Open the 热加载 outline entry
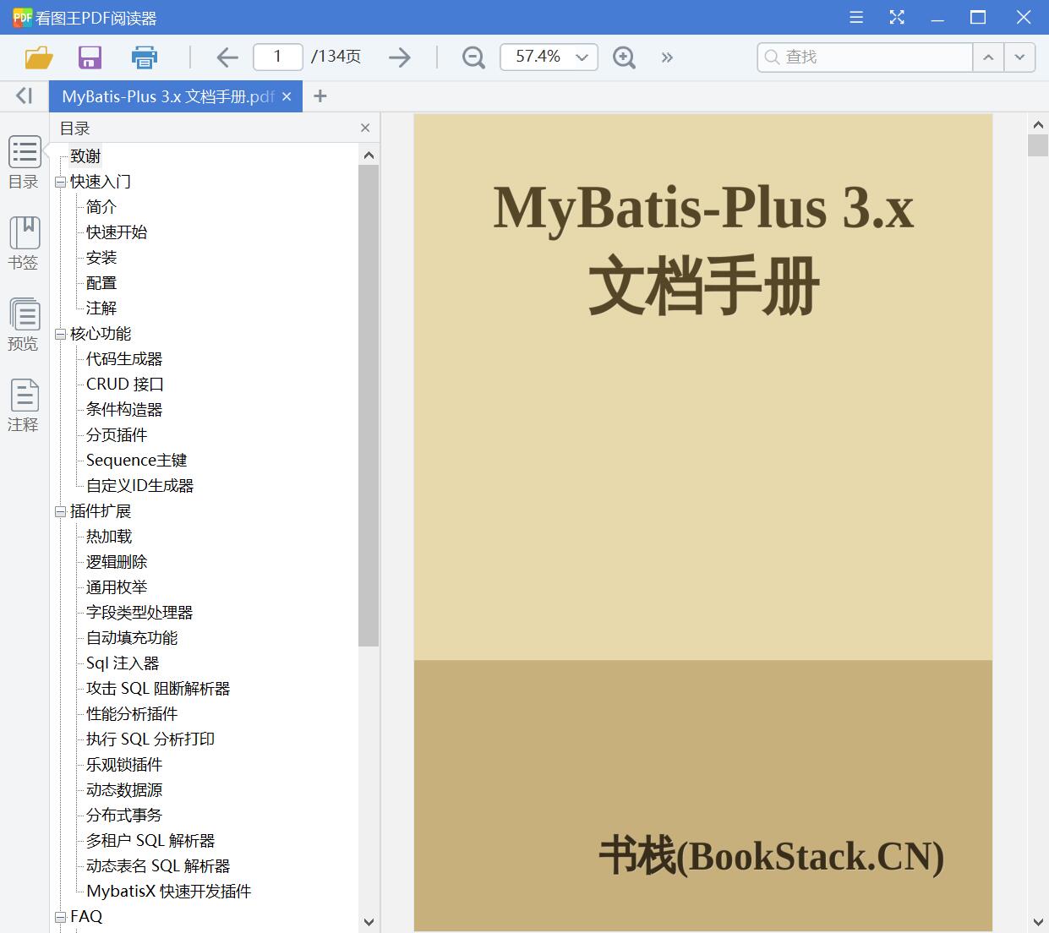The width and height of the screenshot is (1049, 933). (109, 537)
